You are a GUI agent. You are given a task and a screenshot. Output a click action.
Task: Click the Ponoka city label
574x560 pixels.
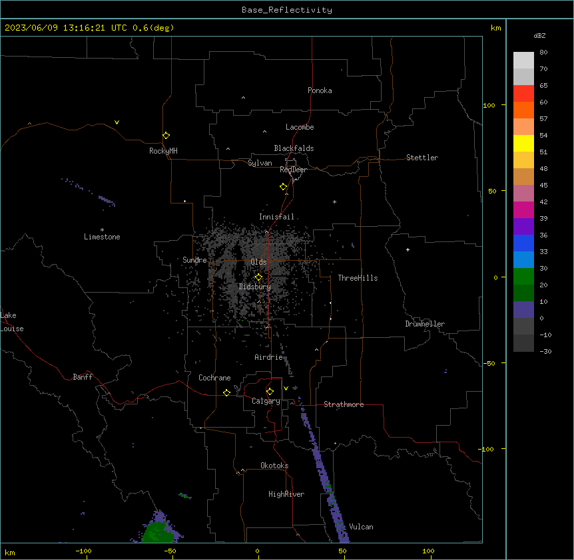[320, 90]
